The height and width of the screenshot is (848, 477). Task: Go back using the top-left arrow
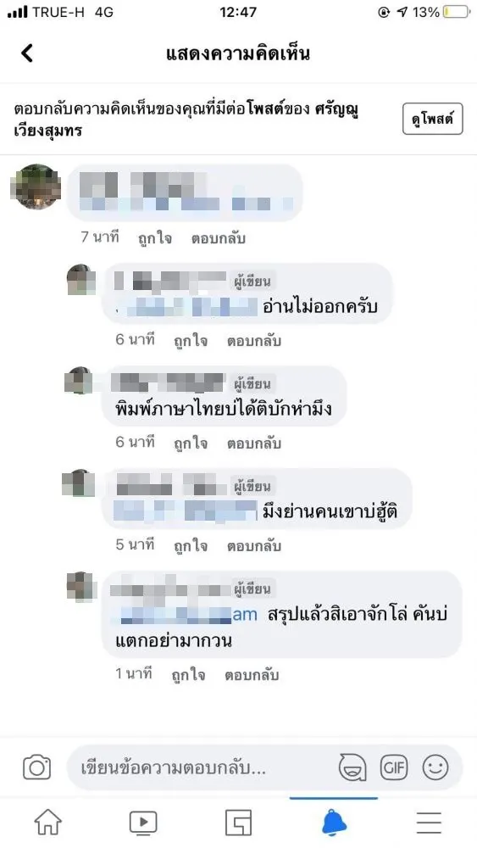27,53
